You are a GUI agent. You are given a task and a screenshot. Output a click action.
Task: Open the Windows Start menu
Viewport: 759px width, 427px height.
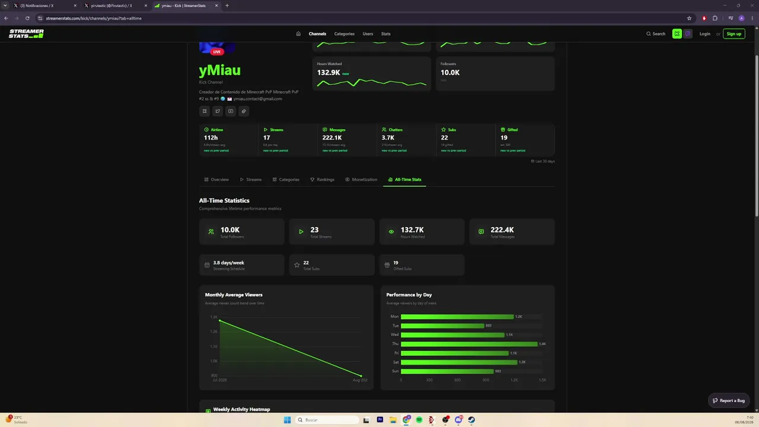[x=288, y=420]
